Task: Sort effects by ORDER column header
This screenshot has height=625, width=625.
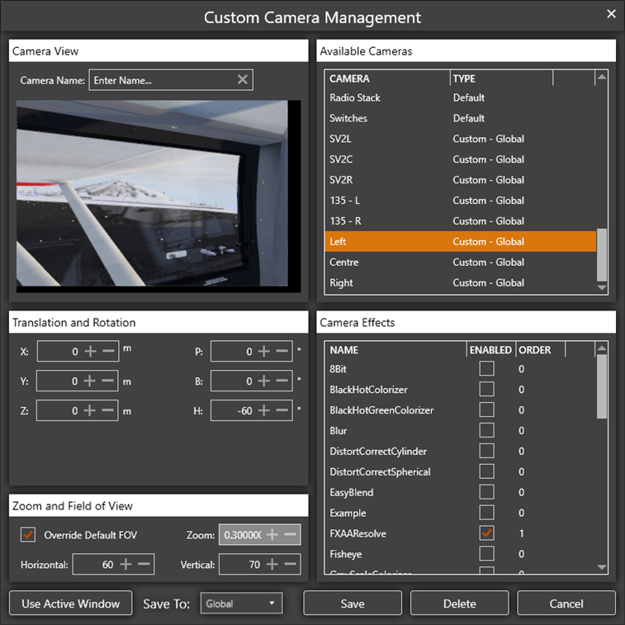Action: (x=541, y=350)
